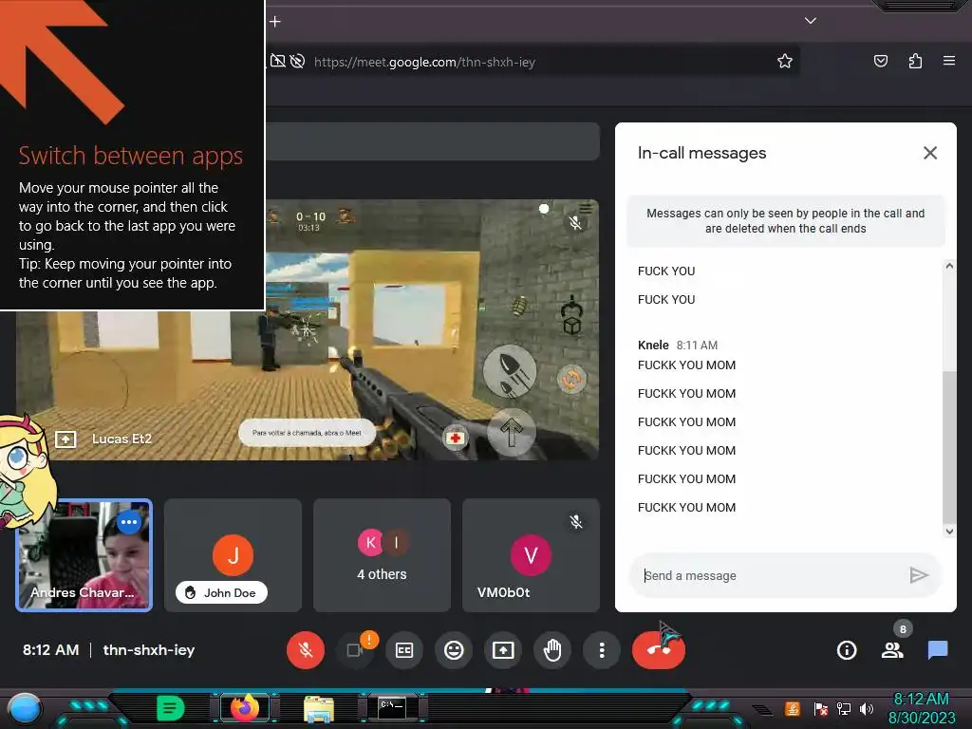The image size is (972, 729).
Task: Click the muted mic icon on Lucas Et2 presentation
Action: click(x=575, y=222)
